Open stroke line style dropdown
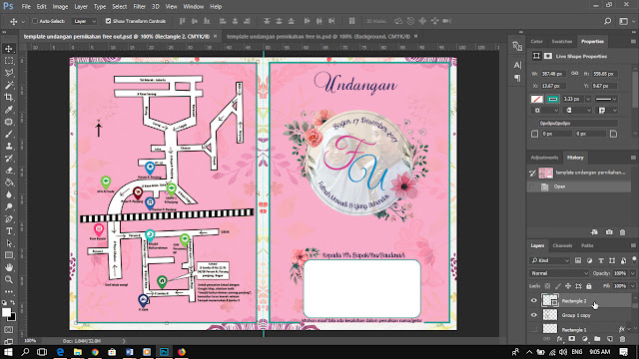The width and height of the screenshot is (639, 359). [x=606, y=99]
